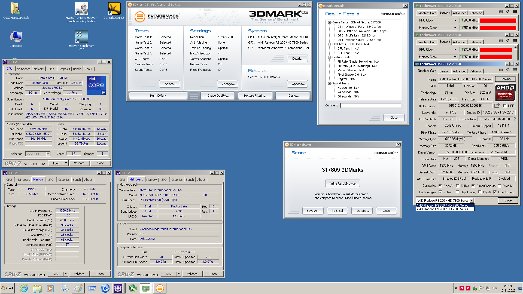Toggle the OpenCL checkbox

440,186
